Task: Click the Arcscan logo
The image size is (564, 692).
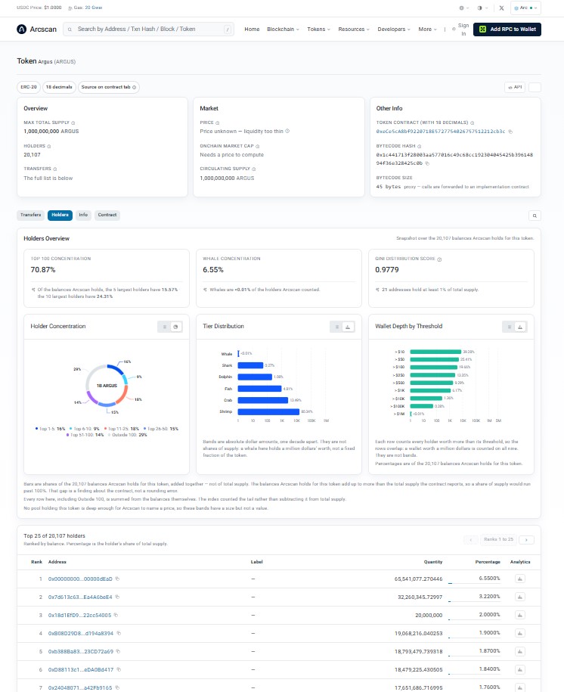Action: (x=36, y=29)
